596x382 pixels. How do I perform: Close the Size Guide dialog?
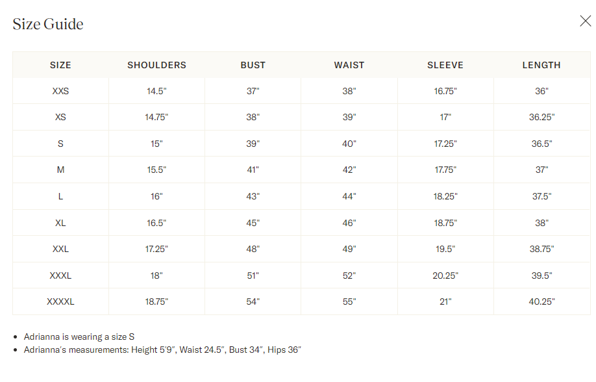tap(585, 21)
